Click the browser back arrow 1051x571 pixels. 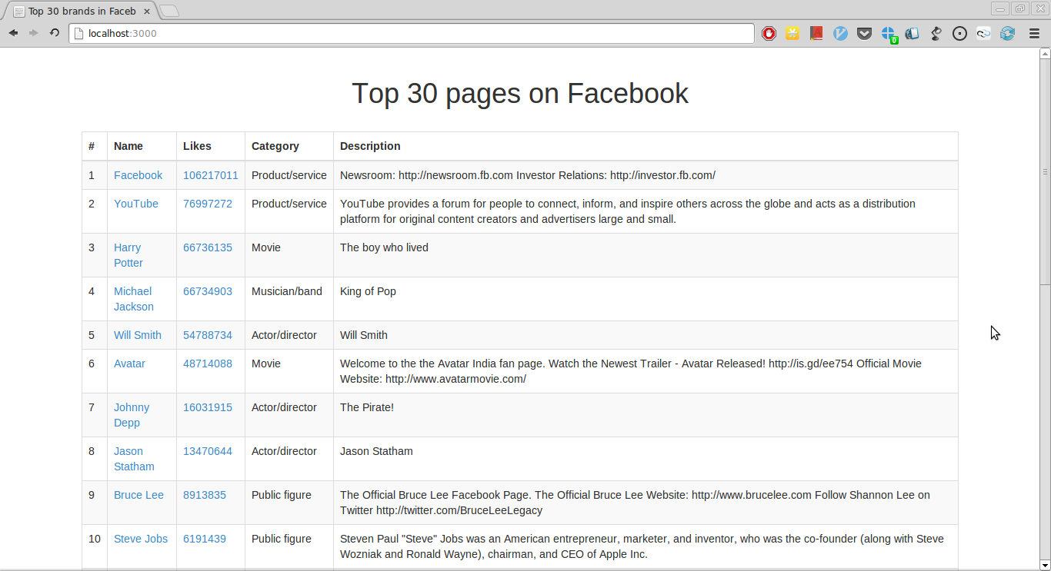tap(13, 33)
